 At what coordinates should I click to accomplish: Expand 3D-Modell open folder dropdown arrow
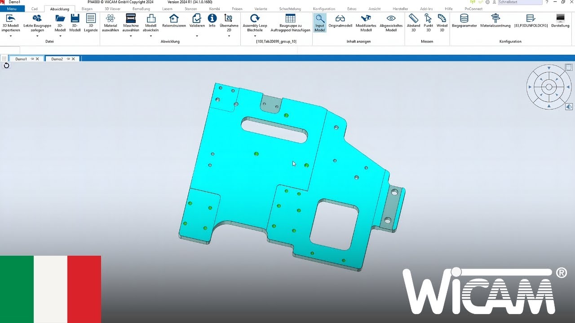(x=60, y=36)
